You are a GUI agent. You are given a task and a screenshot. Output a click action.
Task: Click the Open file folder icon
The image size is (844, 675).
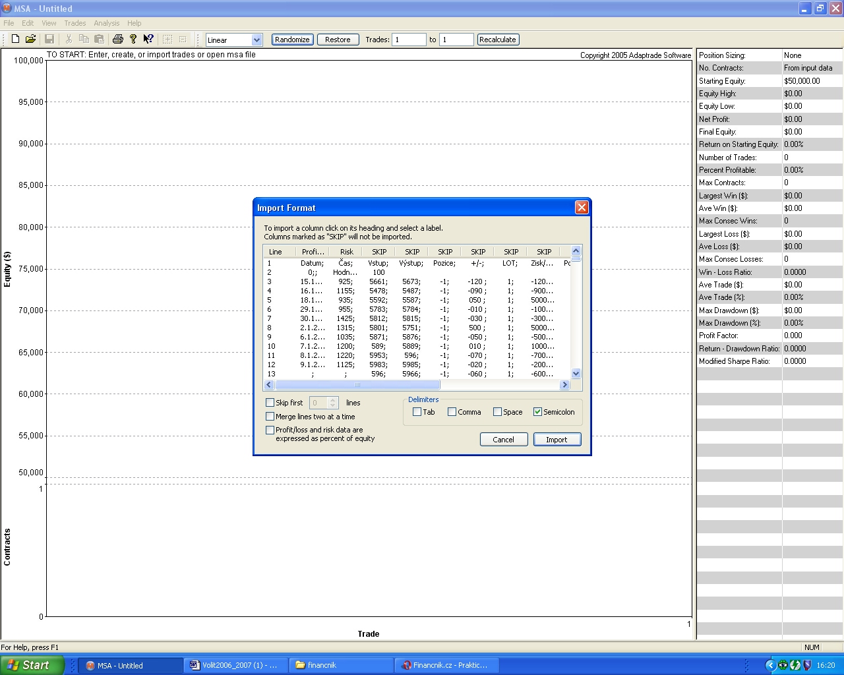[x=30, y=40]
